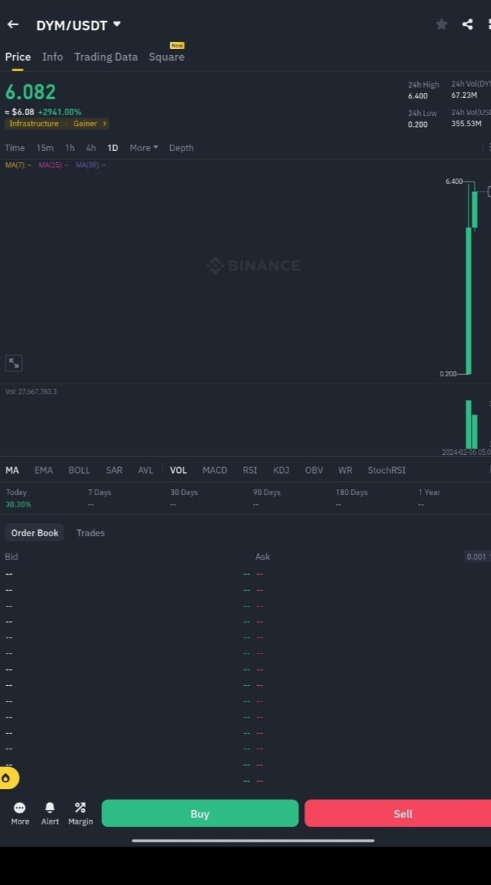Set a price Alert with the bell
The width and height of the screenshot is (491, 885).
pos(50,813)
